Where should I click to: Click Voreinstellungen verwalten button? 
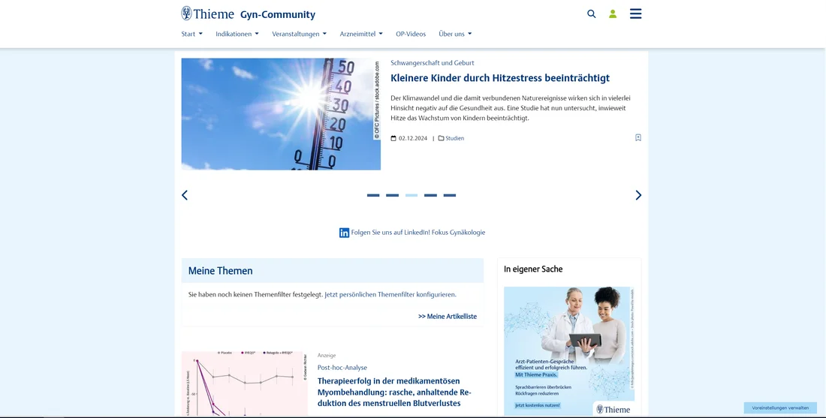click(780, 408)
